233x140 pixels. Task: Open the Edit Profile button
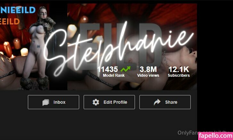pos(109,102)
